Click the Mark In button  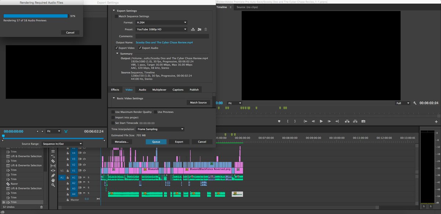pyautogui.click(x=288, y=121)
